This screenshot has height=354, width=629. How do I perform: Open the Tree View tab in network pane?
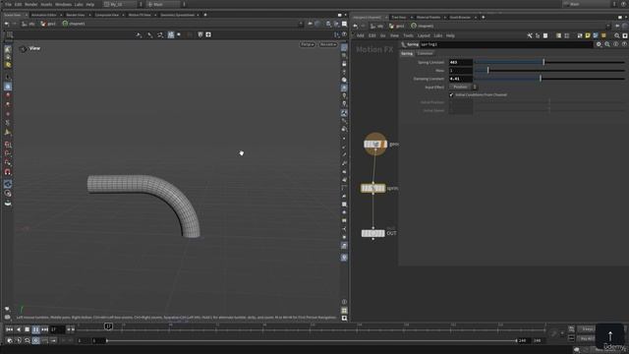click(x=399, y=18)
